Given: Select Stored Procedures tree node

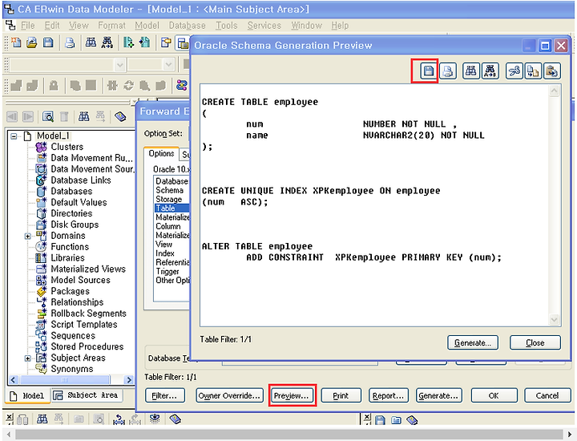Looking at the screenshot, I should coord(87,346).
